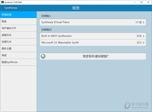Click the 設置 page title
Screen dimensions: 152x112
coord(76,8)
